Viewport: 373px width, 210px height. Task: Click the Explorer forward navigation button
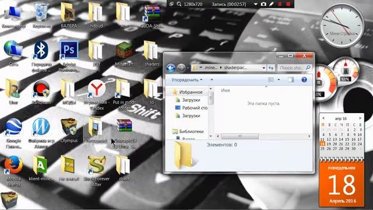[x=181, y=68]
